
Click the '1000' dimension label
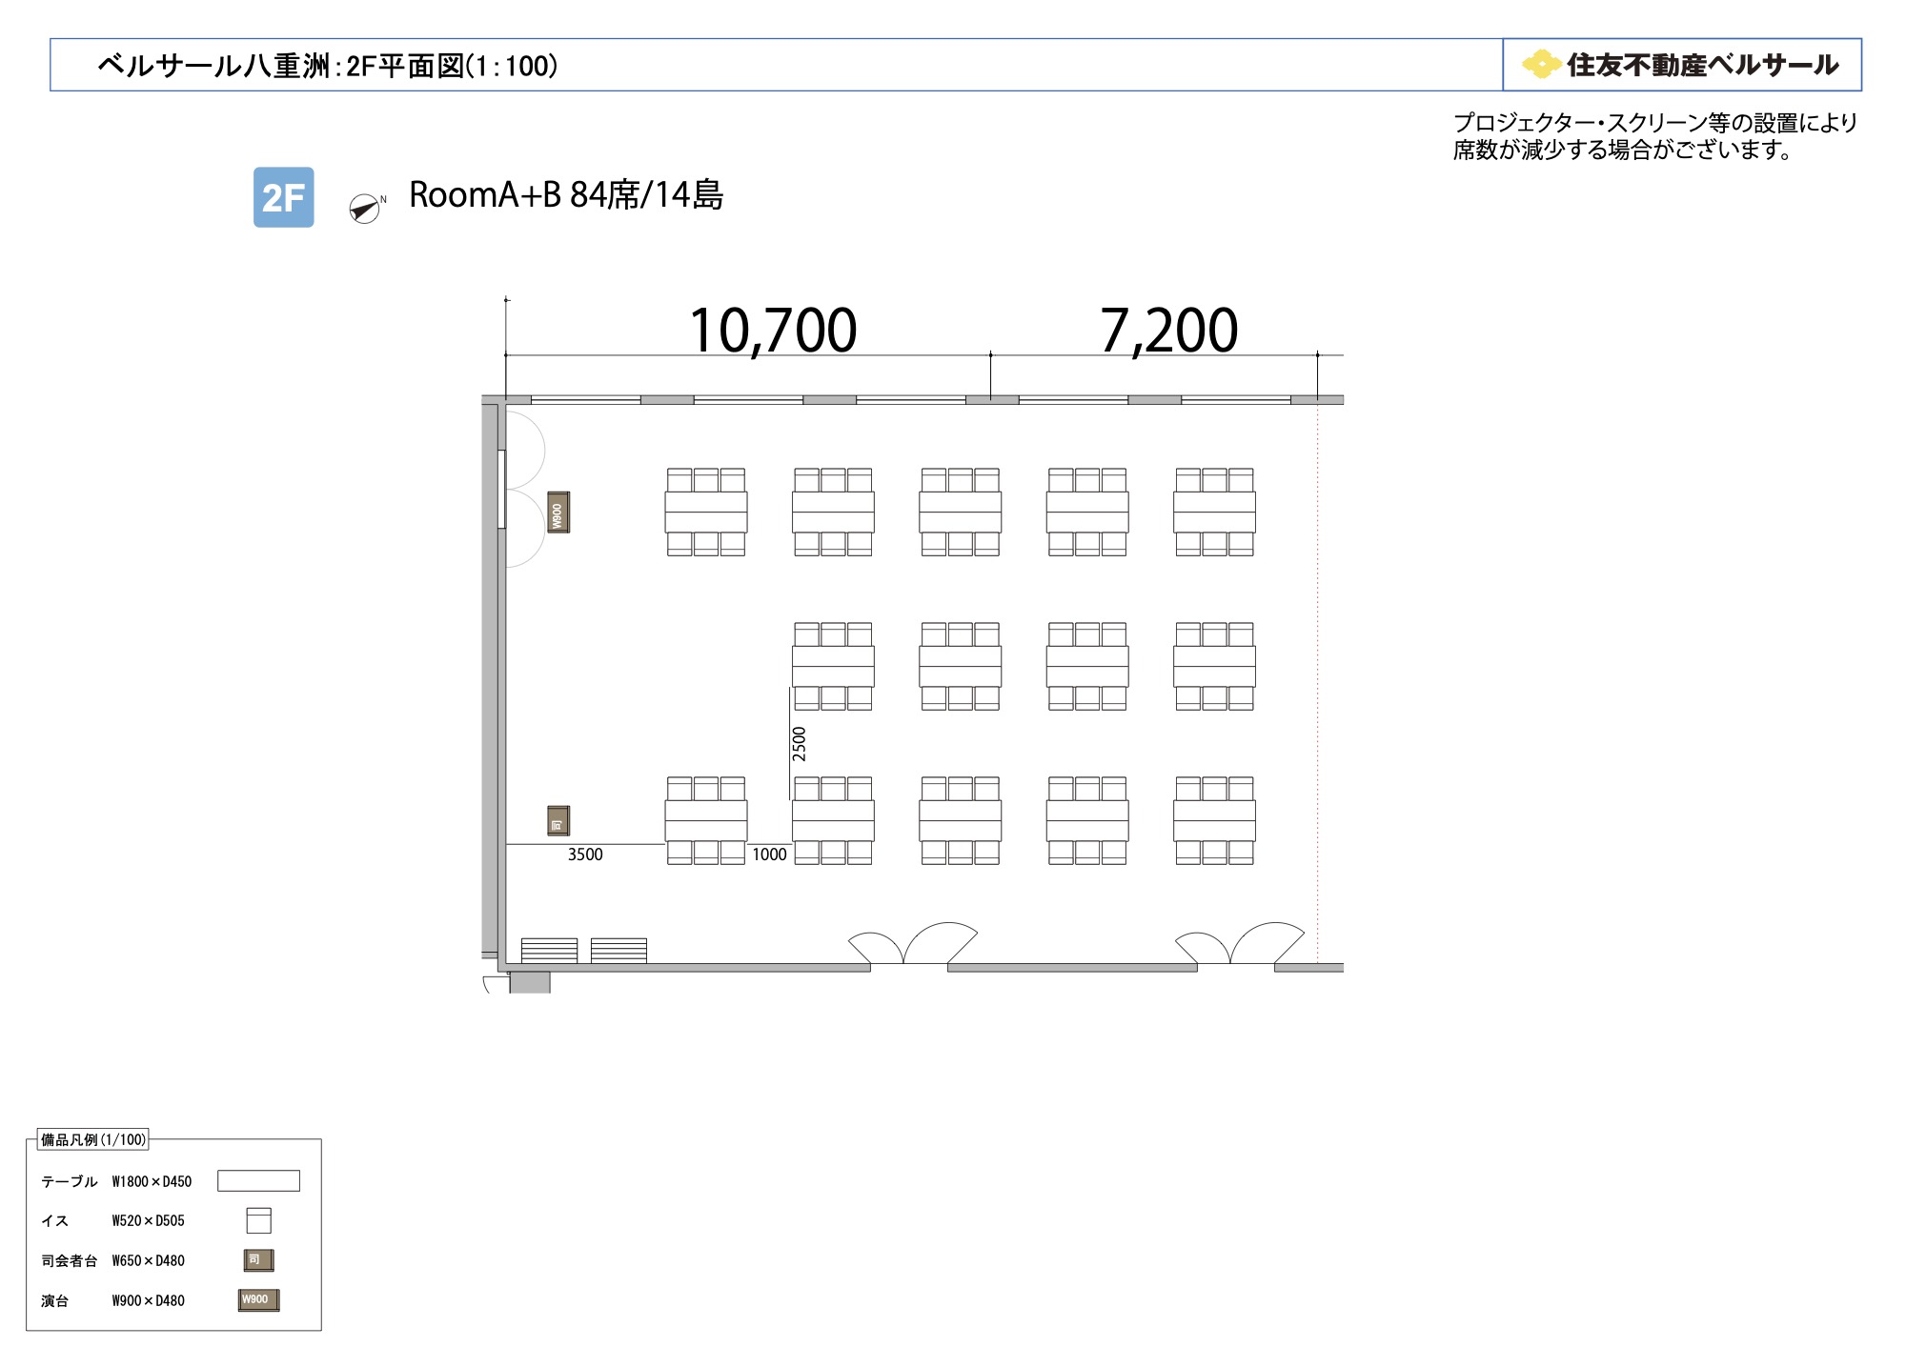tap(769, 854)
